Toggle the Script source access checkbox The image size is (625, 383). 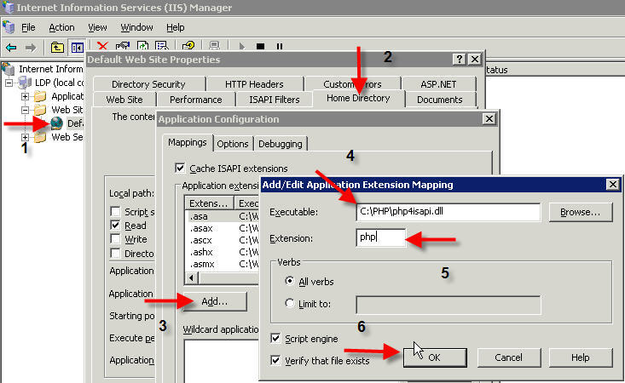coord(115,211)
